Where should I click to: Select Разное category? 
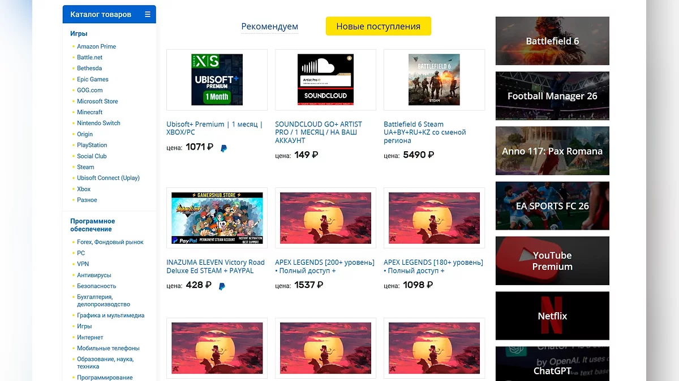87,200
